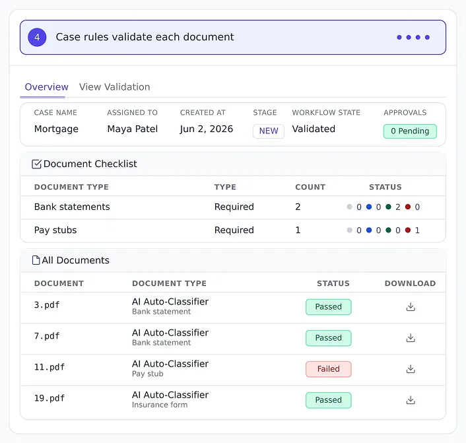
Task: Click the All Documents file icon
Action: (x=36, y=260)
